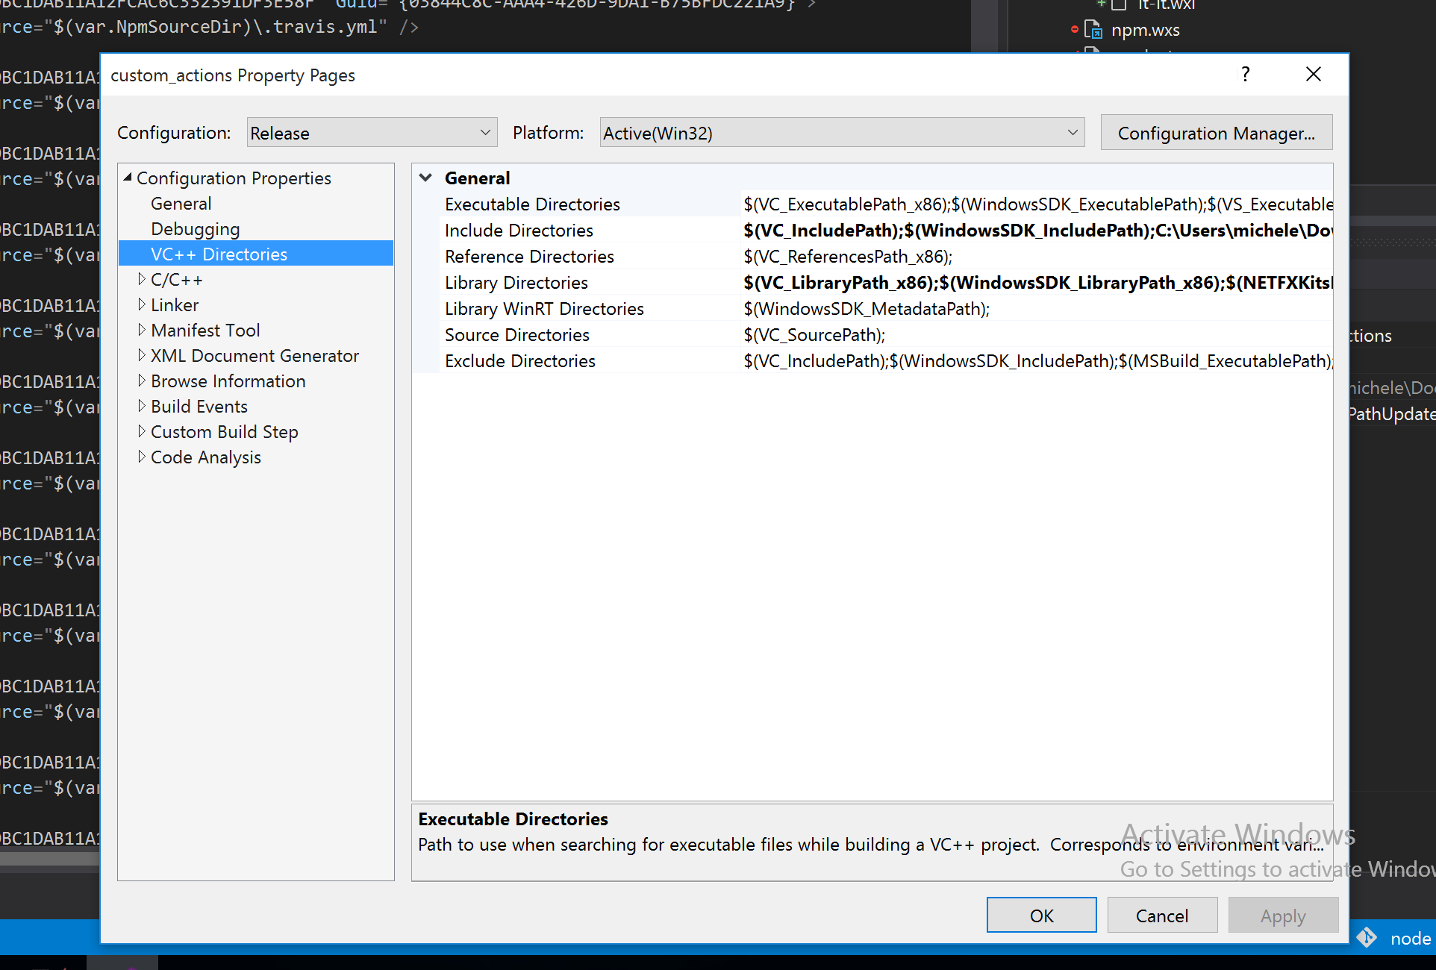Select the Browse Information label
This screenshot has width=1436, height=970.
point(228,381)
